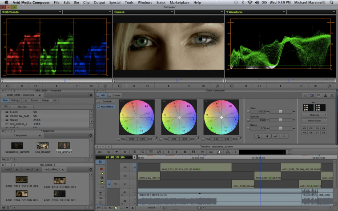Adjust the Gamma slider
Screen dimensions: 338x211
click(x=279, y=119)
